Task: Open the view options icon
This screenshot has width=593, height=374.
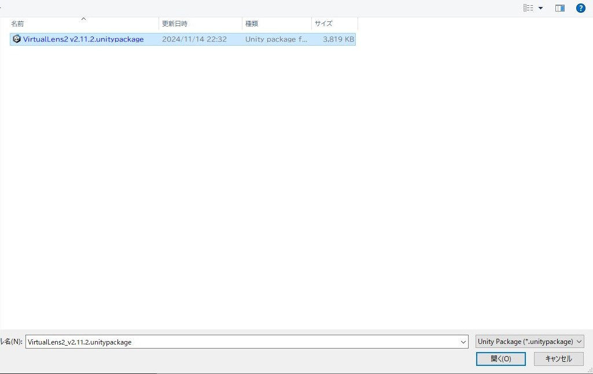Action: coord(528,8)
